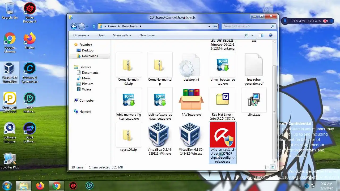Open the Organize dropdown menu
The image size is (340, 191).
[81, 35]
